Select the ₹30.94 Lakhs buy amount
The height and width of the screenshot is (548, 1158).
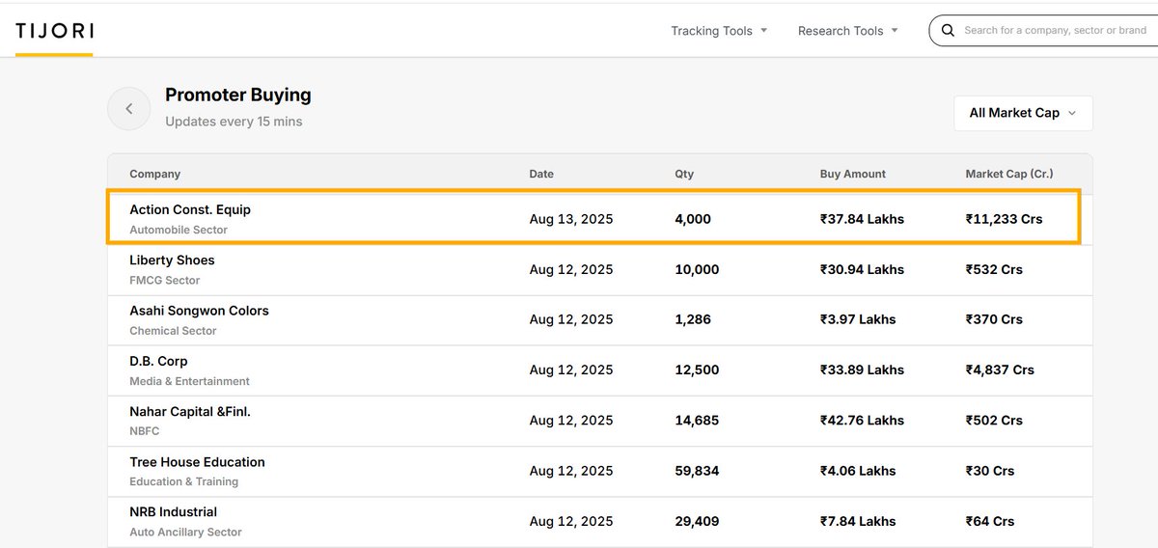(x=862, y=269)
